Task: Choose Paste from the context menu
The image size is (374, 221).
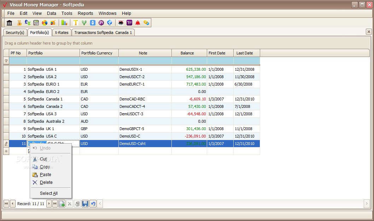Action: (51, 175)
